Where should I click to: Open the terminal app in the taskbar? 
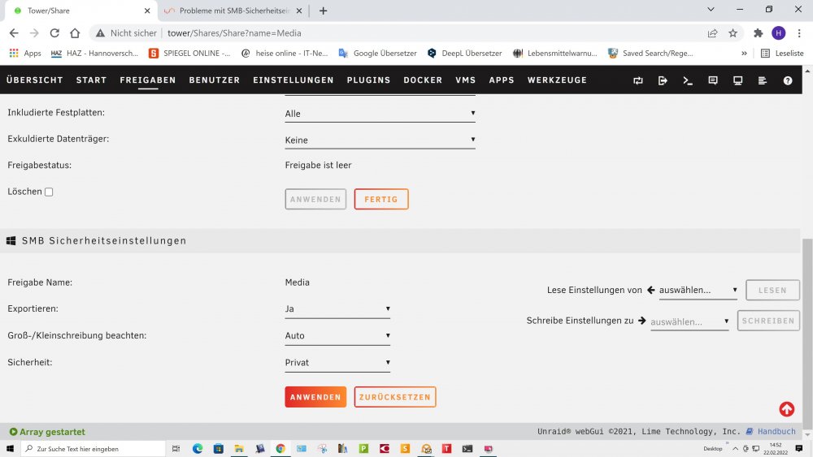pyautogui.click(x=467, y=449)
